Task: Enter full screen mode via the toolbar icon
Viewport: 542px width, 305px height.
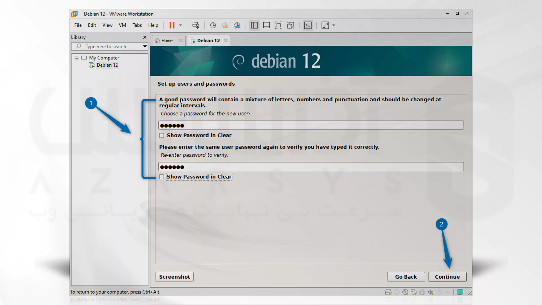Action: pos(279,25)
